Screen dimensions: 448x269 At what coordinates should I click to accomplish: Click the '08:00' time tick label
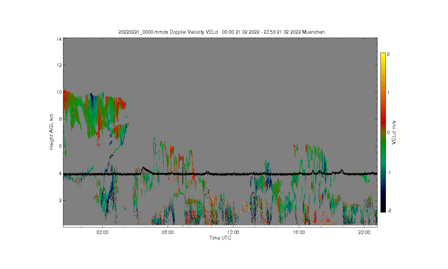(x=168, y=232)
